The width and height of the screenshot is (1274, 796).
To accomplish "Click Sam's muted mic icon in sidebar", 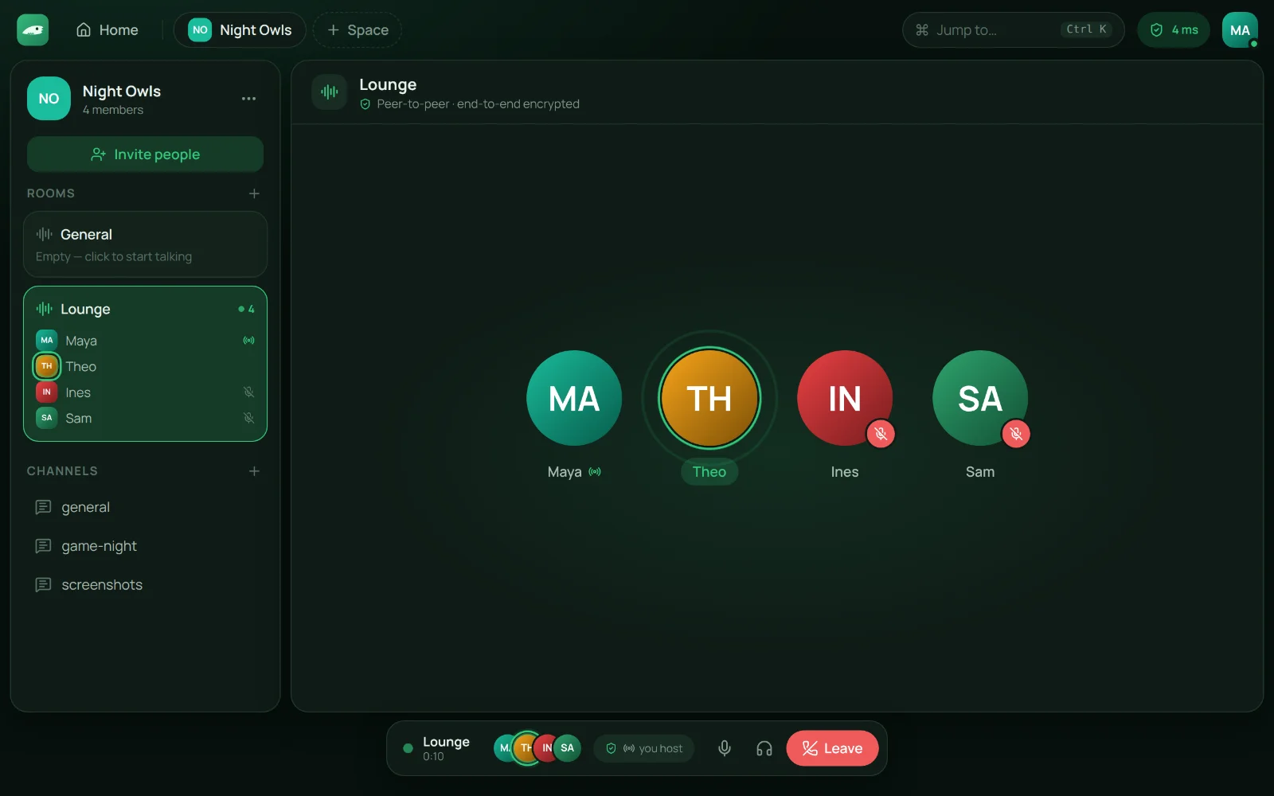I will pyautogui.click(x=248, y=418).
